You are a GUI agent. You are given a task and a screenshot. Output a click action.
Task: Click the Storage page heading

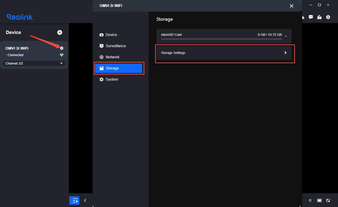point(165,19)
